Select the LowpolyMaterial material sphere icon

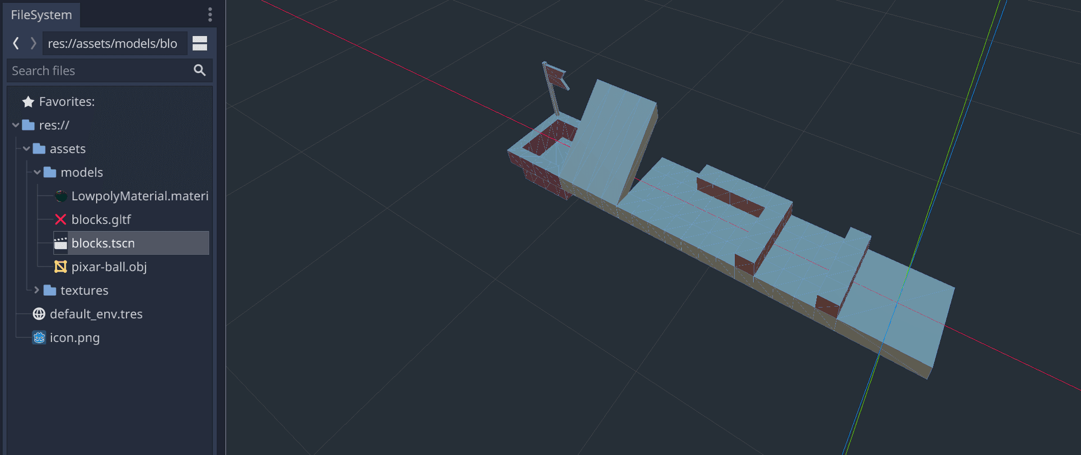point(61,196)
